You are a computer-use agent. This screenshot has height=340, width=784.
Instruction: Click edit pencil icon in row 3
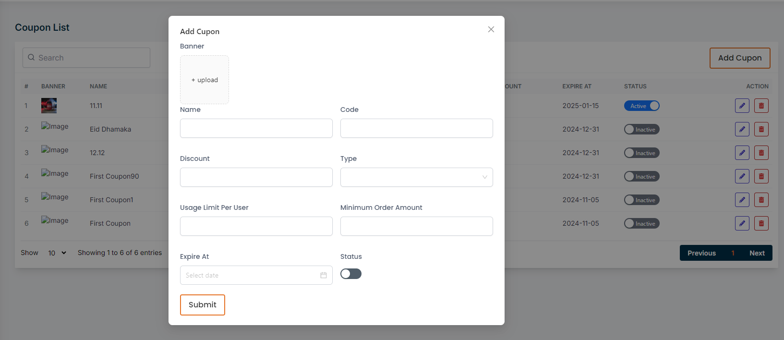tap(742, 153)
